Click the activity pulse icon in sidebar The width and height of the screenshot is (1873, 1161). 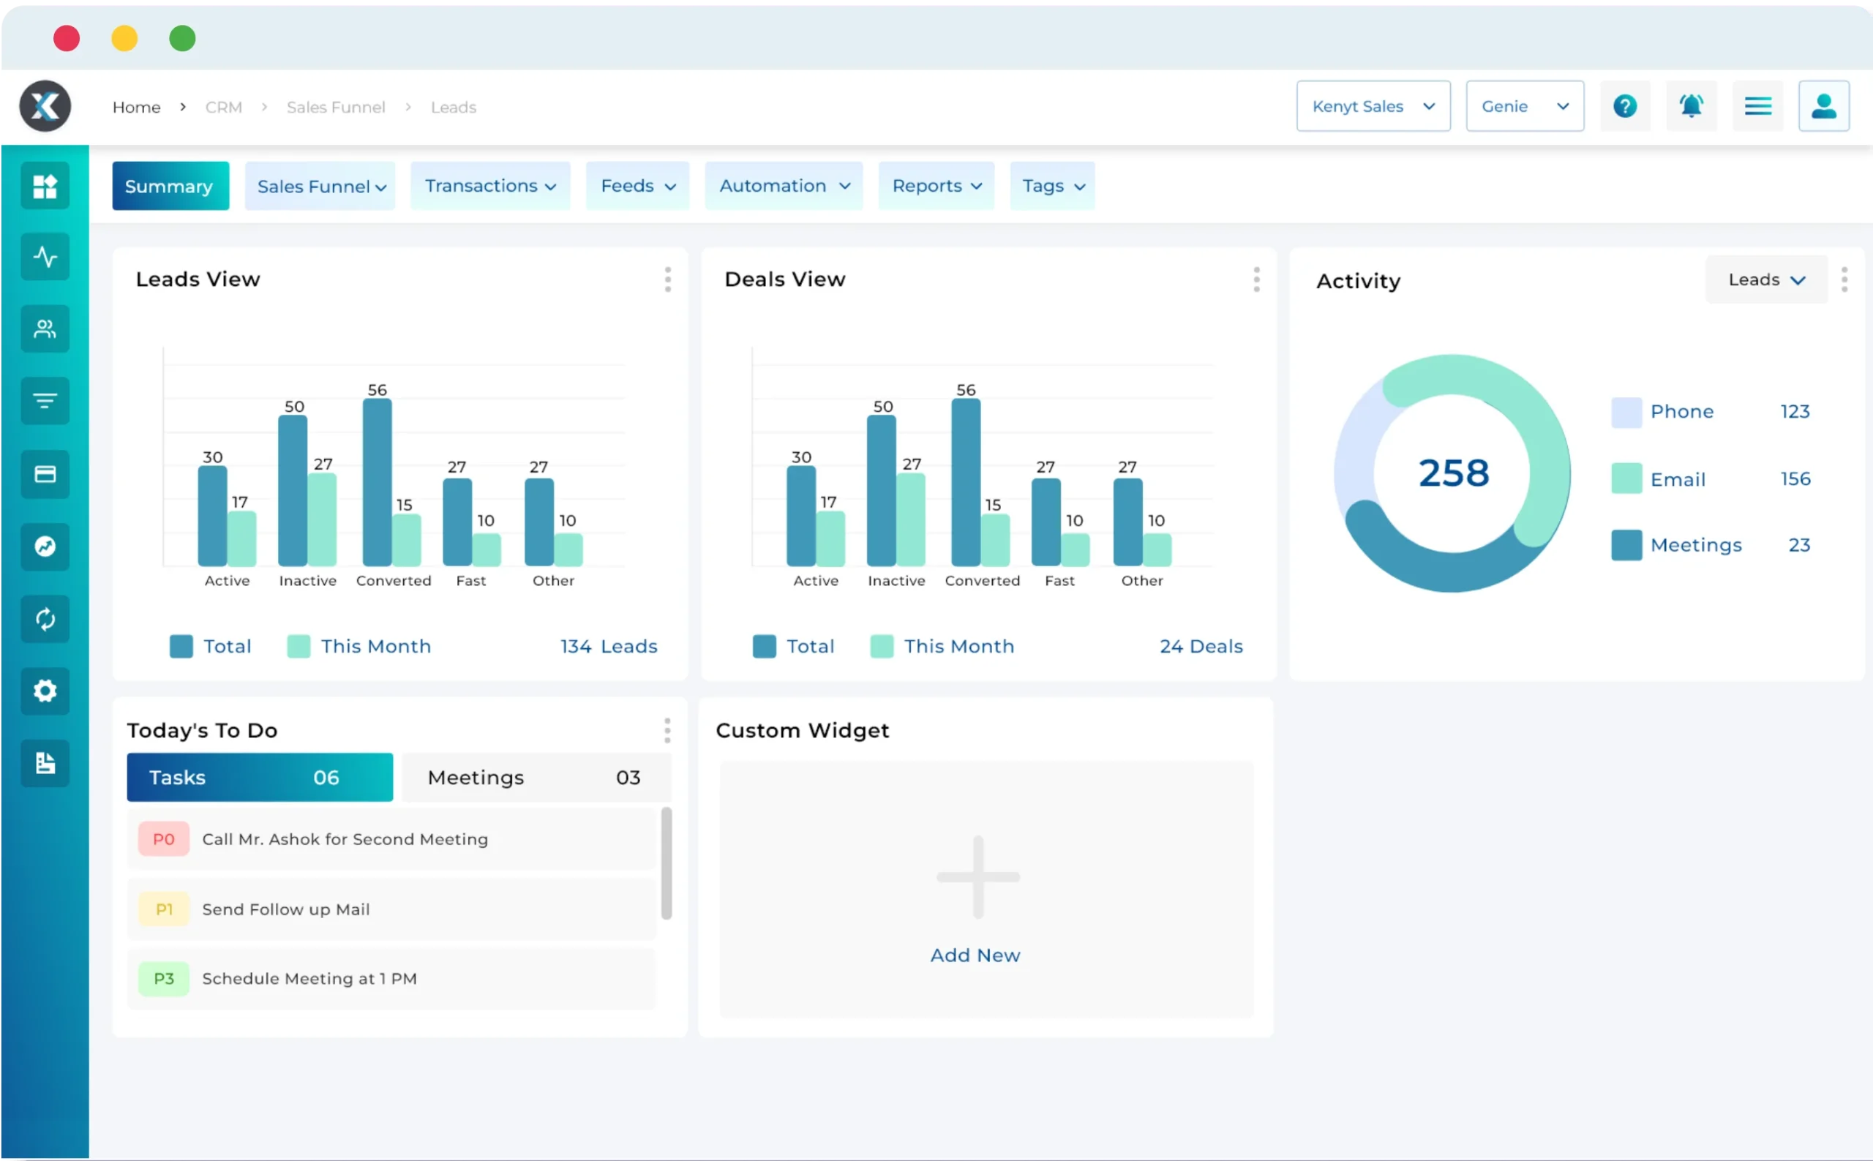[x=45, y=257]
